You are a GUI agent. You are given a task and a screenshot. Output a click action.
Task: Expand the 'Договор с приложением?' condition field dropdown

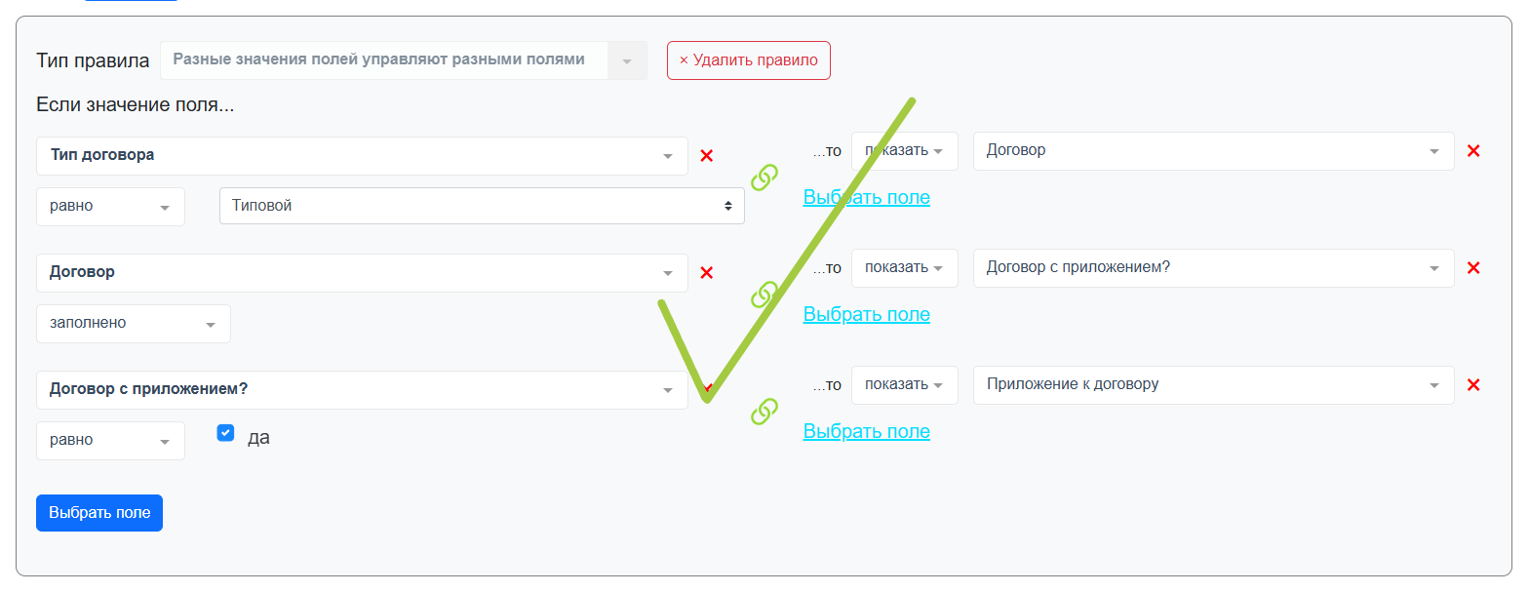coord(362,390)
